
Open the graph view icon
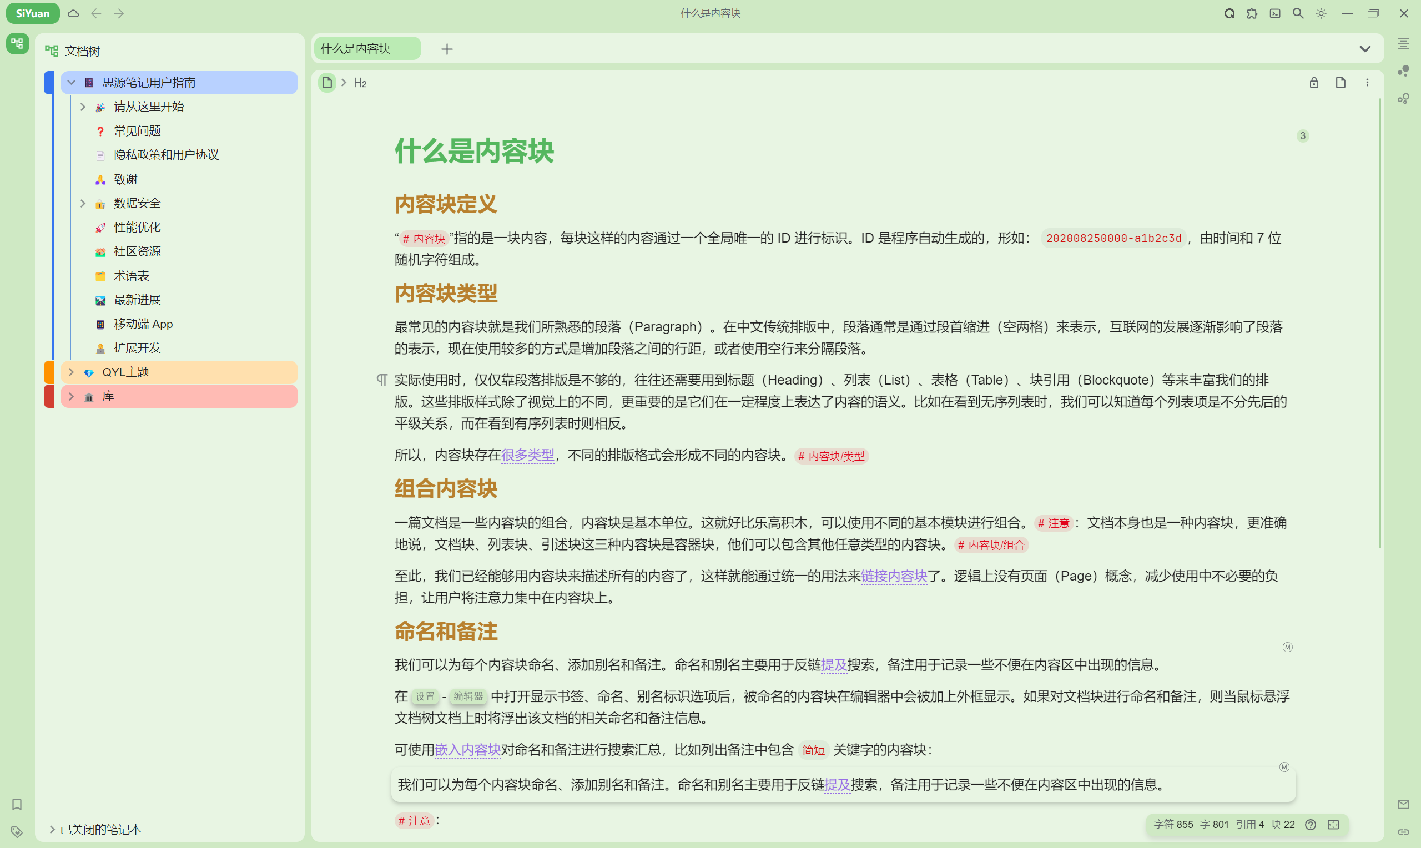[x=1404, y=98]
